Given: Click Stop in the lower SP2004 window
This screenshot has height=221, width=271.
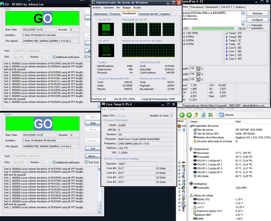Looking at the screenshot, I should pos(93,123).
